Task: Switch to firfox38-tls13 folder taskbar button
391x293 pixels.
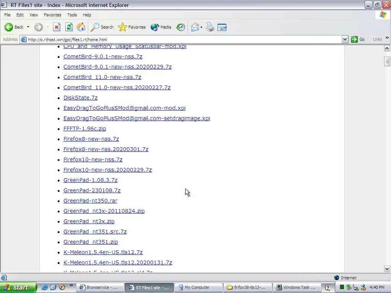Action: point(247,288)
